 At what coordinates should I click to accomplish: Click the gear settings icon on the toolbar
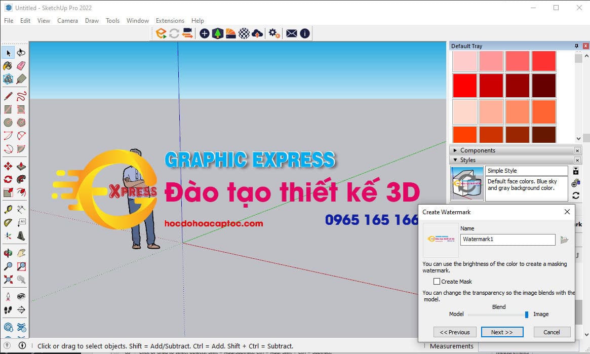(x=273, y=33)
